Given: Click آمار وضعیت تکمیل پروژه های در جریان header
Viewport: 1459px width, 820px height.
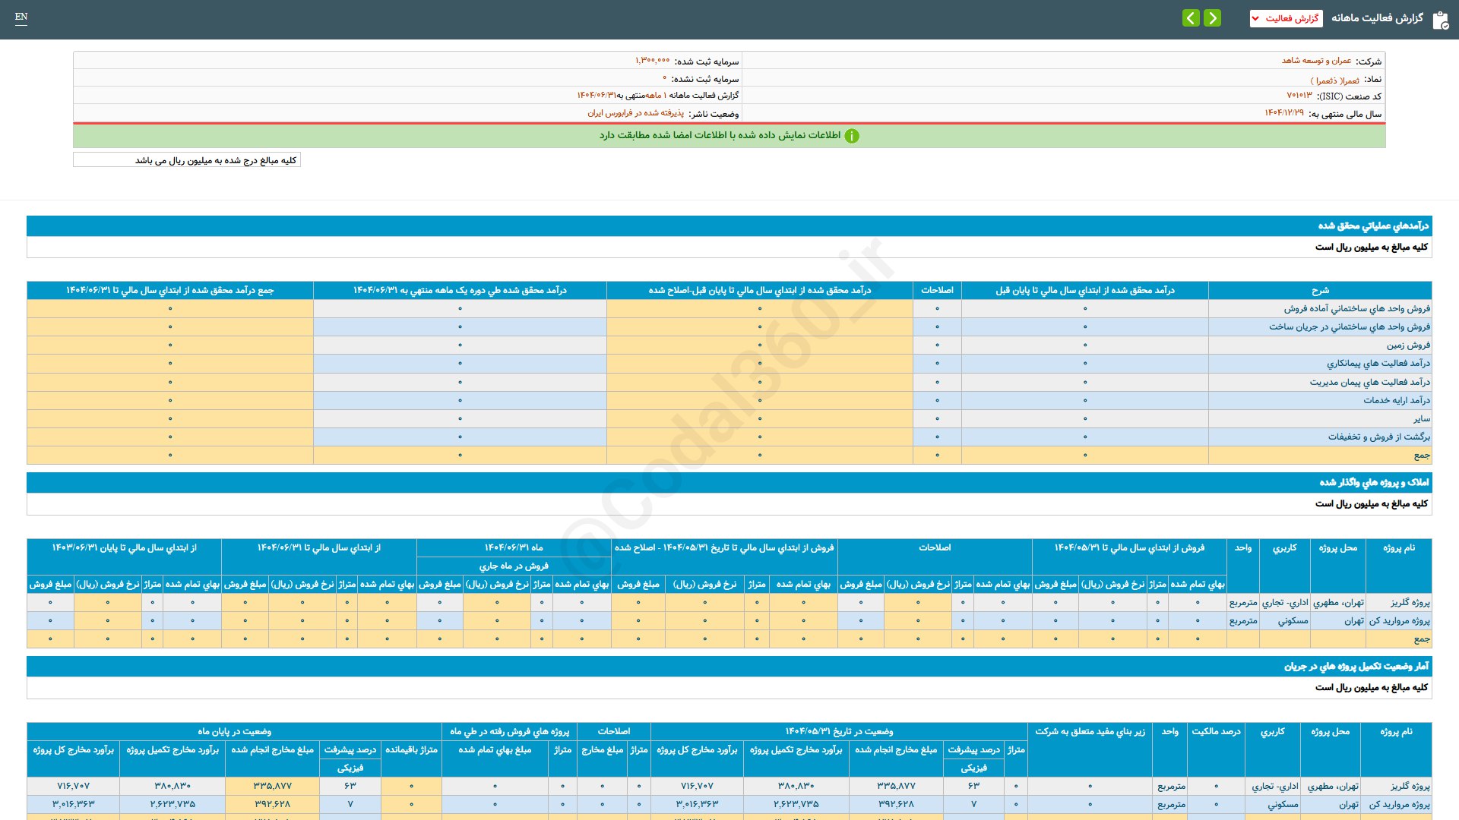Looking at the screenshot, I should pyautogui.click(x=1356, y=666).
